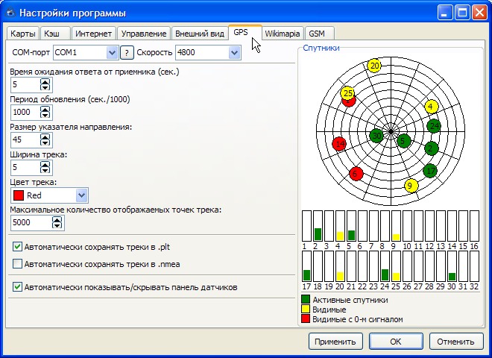Click green satellite 30 near chart center
The width and height of the screenshot is (492, 358).
point(377,136)
